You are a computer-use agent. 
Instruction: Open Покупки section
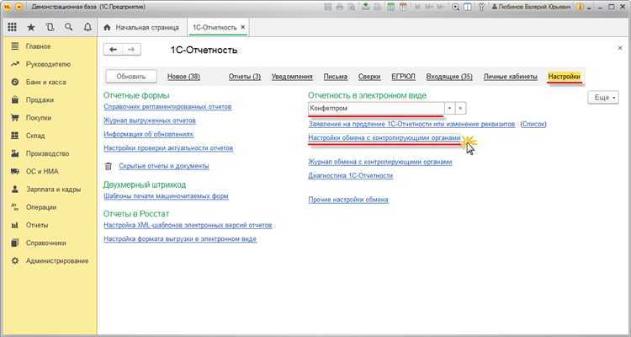38,118
